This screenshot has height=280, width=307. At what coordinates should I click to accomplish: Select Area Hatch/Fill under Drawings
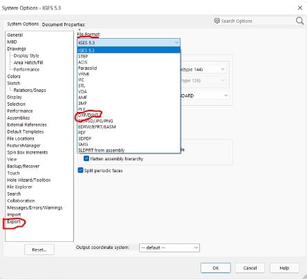coord(28,63)
